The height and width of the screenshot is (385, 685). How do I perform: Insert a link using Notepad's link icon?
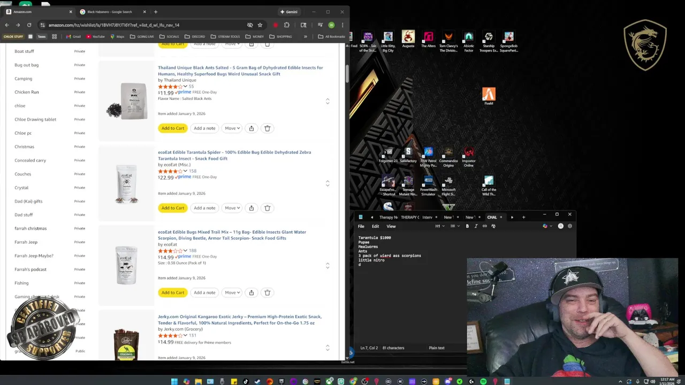pyautogui.click(x=485, y=226)
